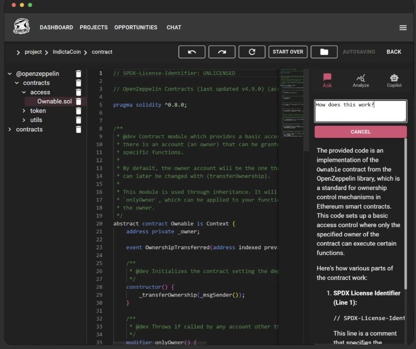Select the access folder label
The image size is (416, 349).
[x=40, y=92]
